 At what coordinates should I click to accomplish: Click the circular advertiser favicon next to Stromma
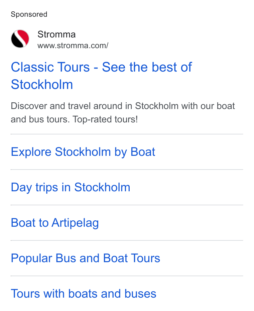[x=20, y=39]
